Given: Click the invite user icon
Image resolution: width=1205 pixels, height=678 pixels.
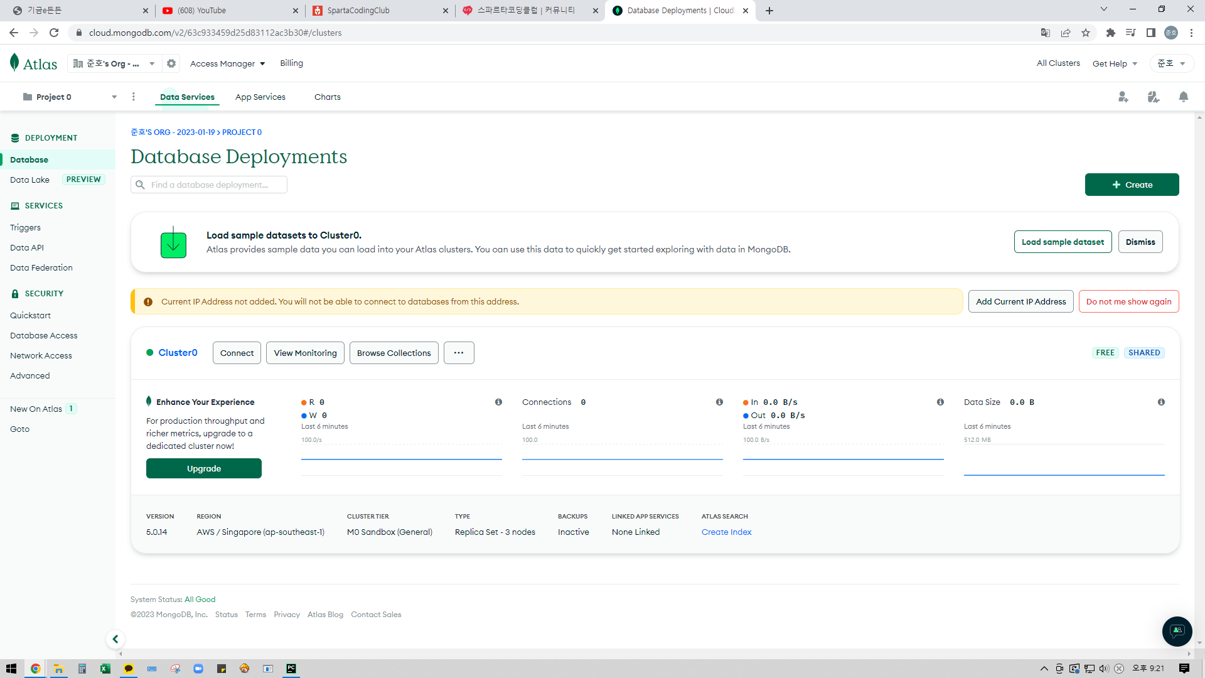Looking at the screenshot, I should 1123,97.
